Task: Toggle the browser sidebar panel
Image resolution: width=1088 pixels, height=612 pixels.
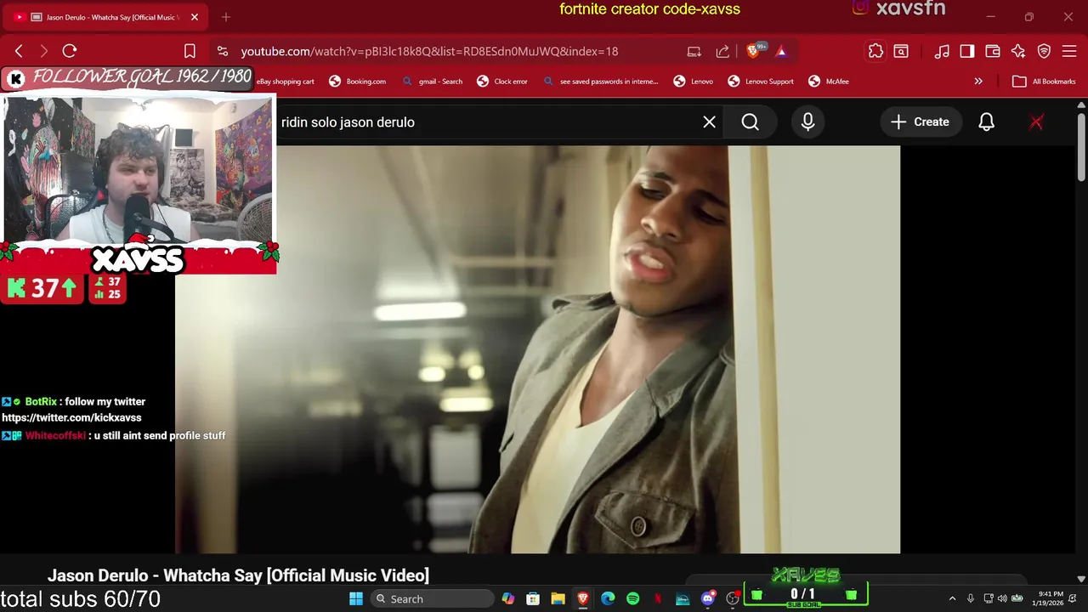Action: pyautogui.click(x=967, y=51)
